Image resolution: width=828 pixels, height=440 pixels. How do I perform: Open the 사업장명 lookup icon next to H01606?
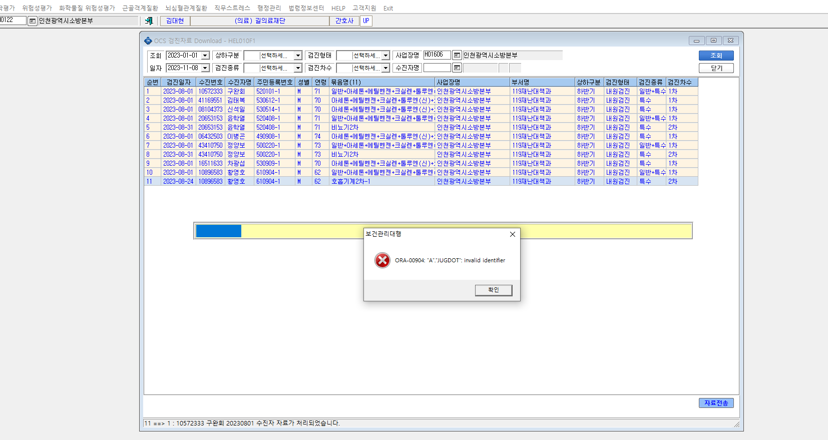tap(457, 55)
